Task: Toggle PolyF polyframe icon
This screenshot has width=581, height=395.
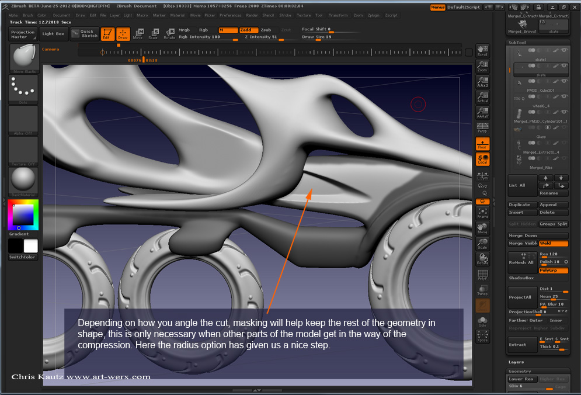Action: coord(482,275)
